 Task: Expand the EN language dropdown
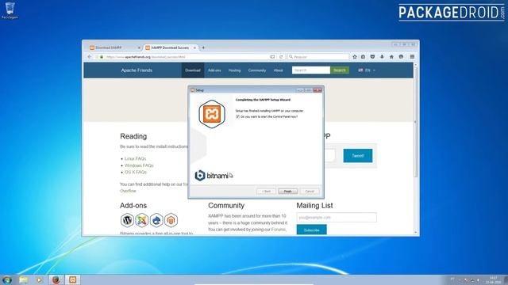pos(367,70)
